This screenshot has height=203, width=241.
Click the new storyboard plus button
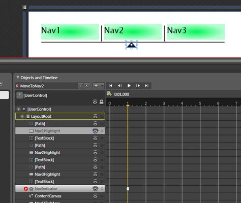(96, 86)
